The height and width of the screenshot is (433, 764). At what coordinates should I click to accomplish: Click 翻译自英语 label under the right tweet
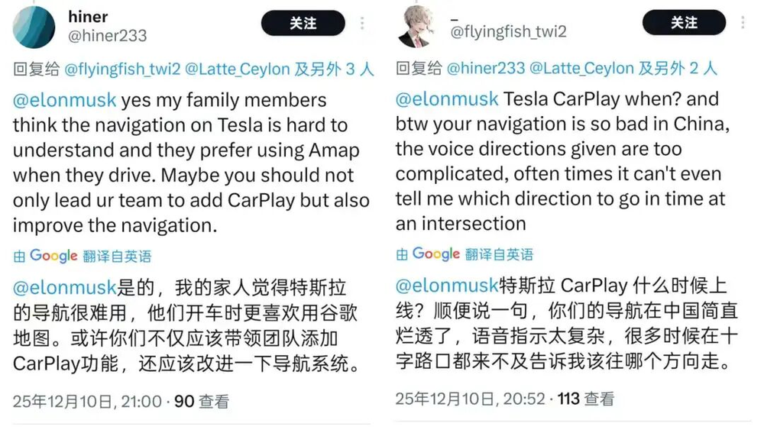[x=500, y=254]
